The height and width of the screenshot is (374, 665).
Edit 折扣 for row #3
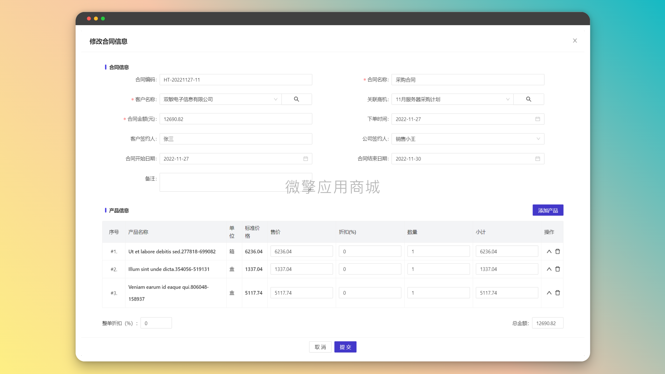370,293
